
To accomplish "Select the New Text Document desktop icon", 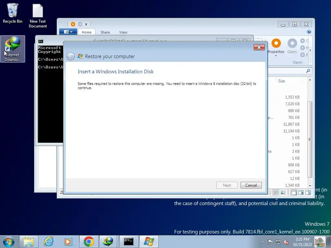I will coord(38,16).
